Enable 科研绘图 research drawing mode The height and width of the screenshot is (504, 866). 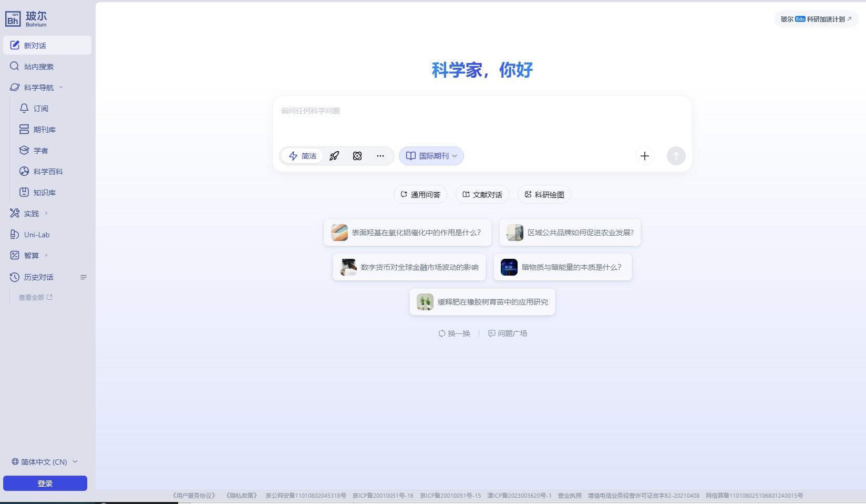pos(544,194)
